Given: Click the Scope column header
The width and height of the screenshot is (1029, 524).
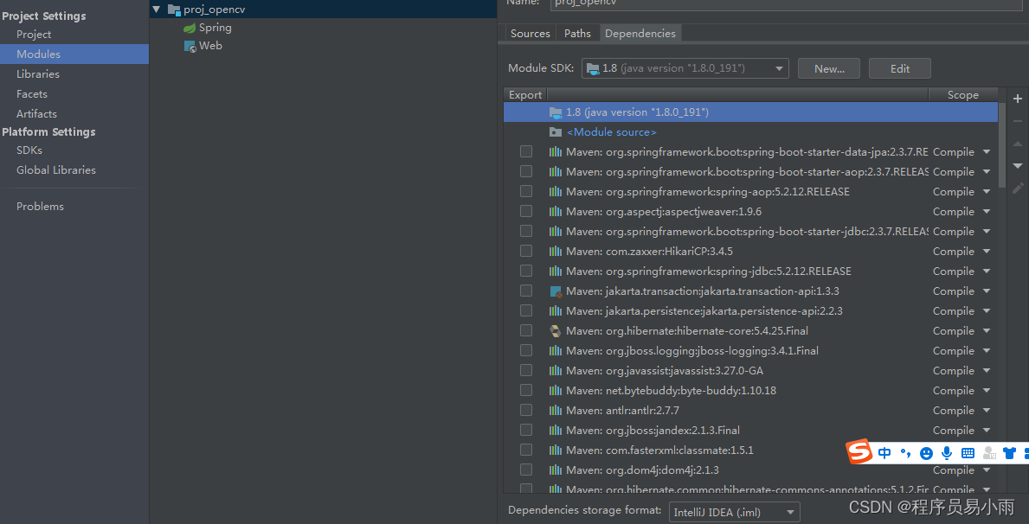Looking at the screenshot, I should coord(962,95).
